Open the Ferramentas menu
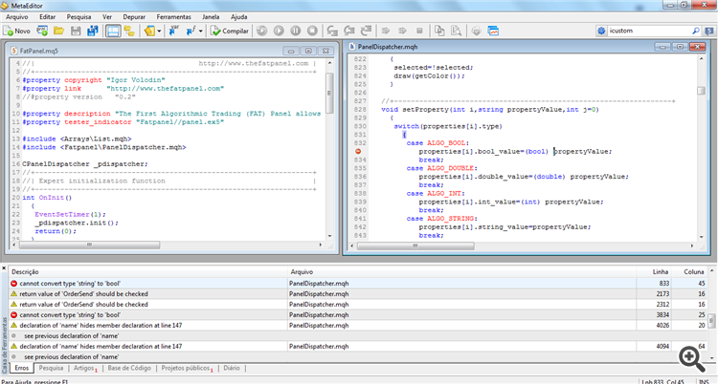Screen dimensions: 718x384 [x=174, y=17]
